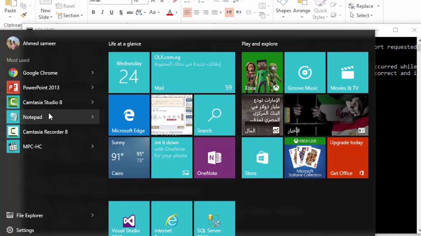This screenshot has width=421, height=236.
Task: Set center alignment in PowerPoint ribbon
Action: pyautogui.click(x=196, y=12)
